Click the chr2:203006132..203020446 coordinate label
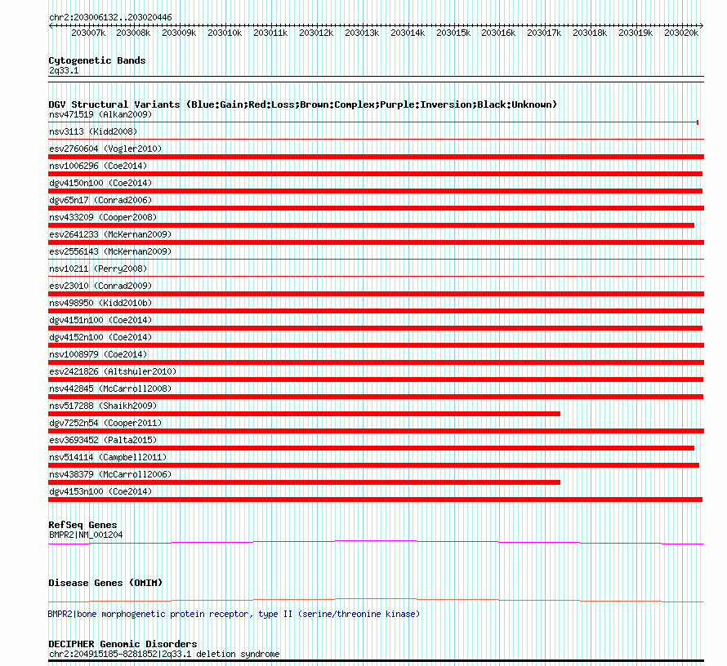The height and width of the screenshot is (666, 727). pyautogui.click(x=110, y=18)
